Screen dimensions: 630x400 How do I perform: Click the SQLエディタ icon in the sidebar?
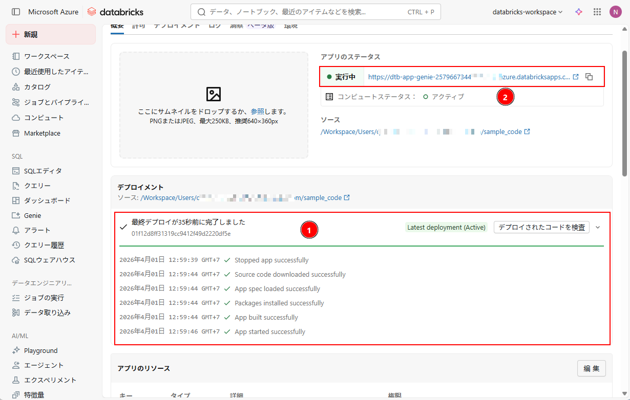point(16,171)
